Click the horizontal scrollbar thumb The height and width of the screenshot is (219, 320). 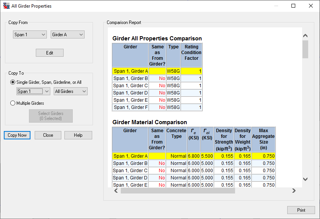tap(178, 191)
